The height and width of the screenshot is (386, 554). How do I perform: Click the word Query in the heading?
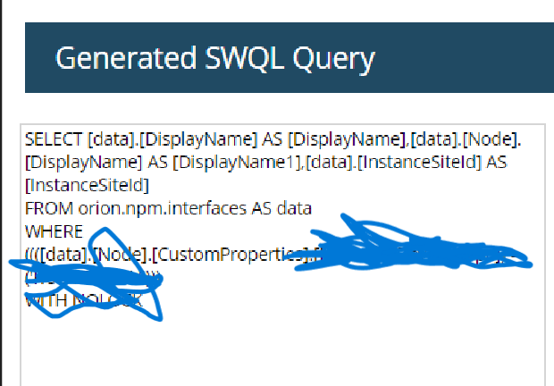pos(333,59)
